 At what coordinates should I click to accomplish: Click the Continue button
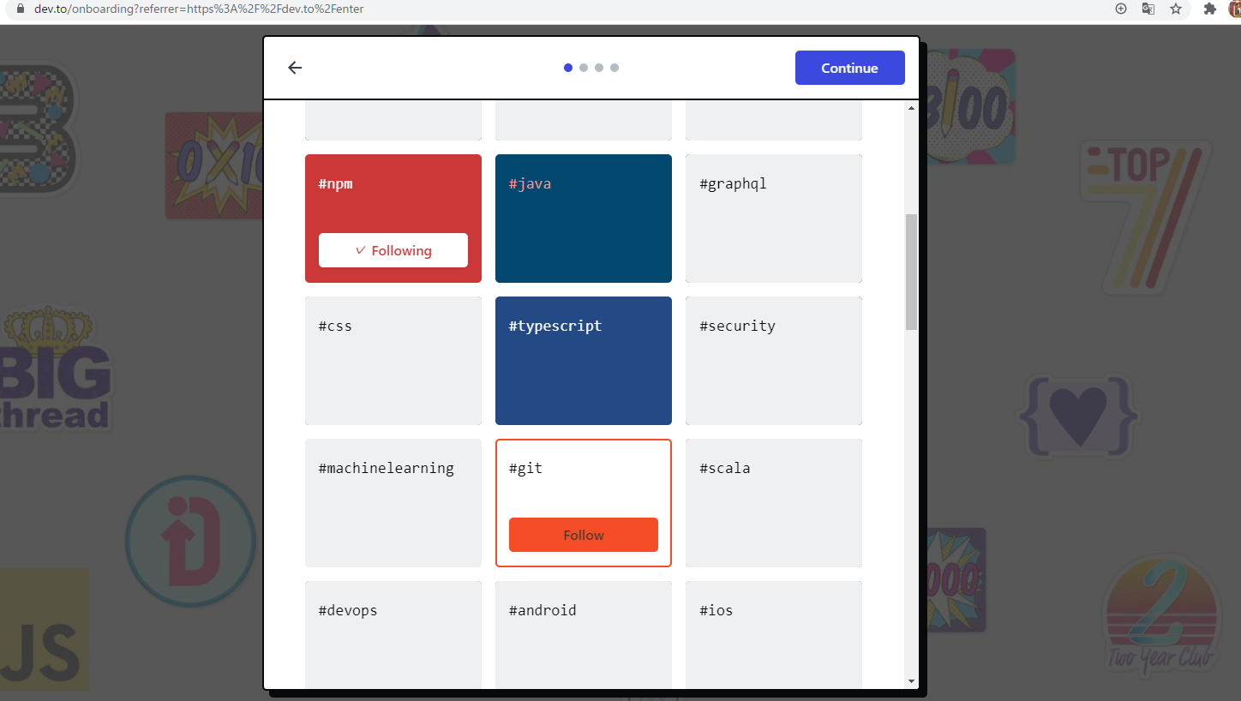click(x=849, y=68)
